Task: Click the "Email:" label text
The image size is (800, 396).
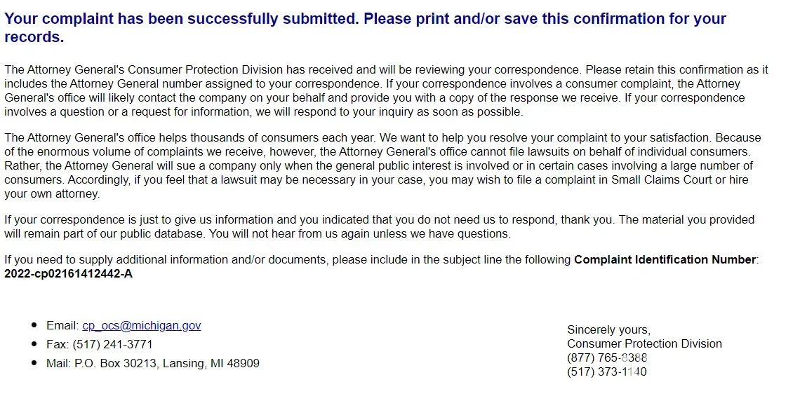Action: pos(62,326)
